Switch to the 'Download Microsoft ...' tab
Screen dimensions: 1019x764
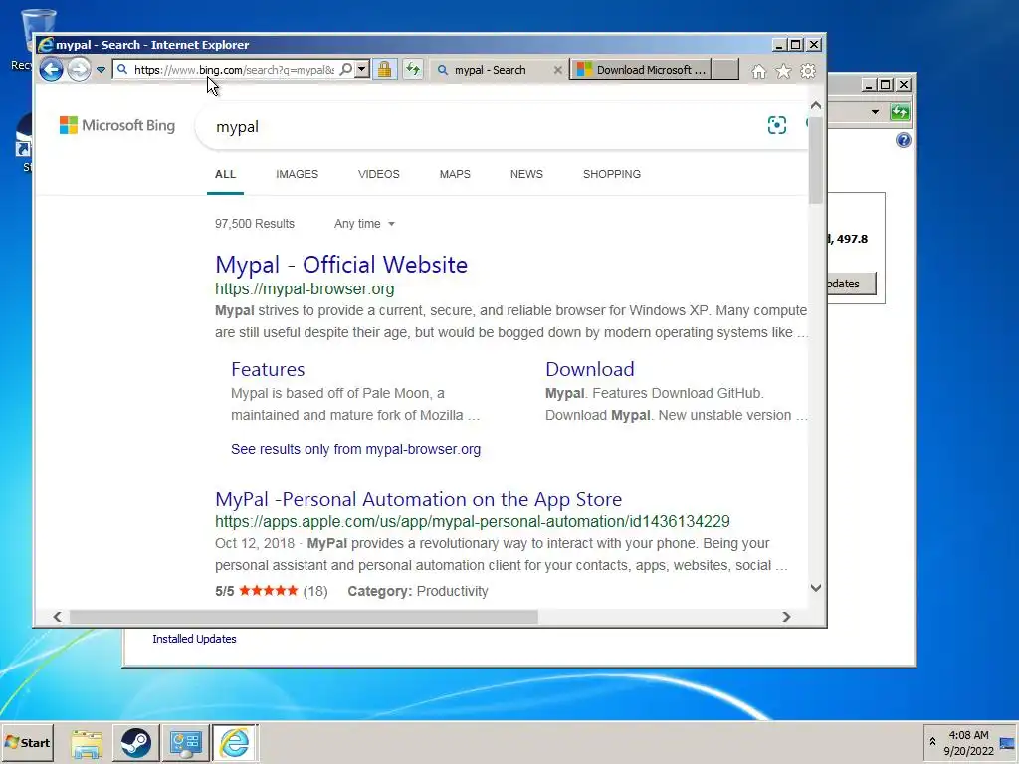pos(641,70)
